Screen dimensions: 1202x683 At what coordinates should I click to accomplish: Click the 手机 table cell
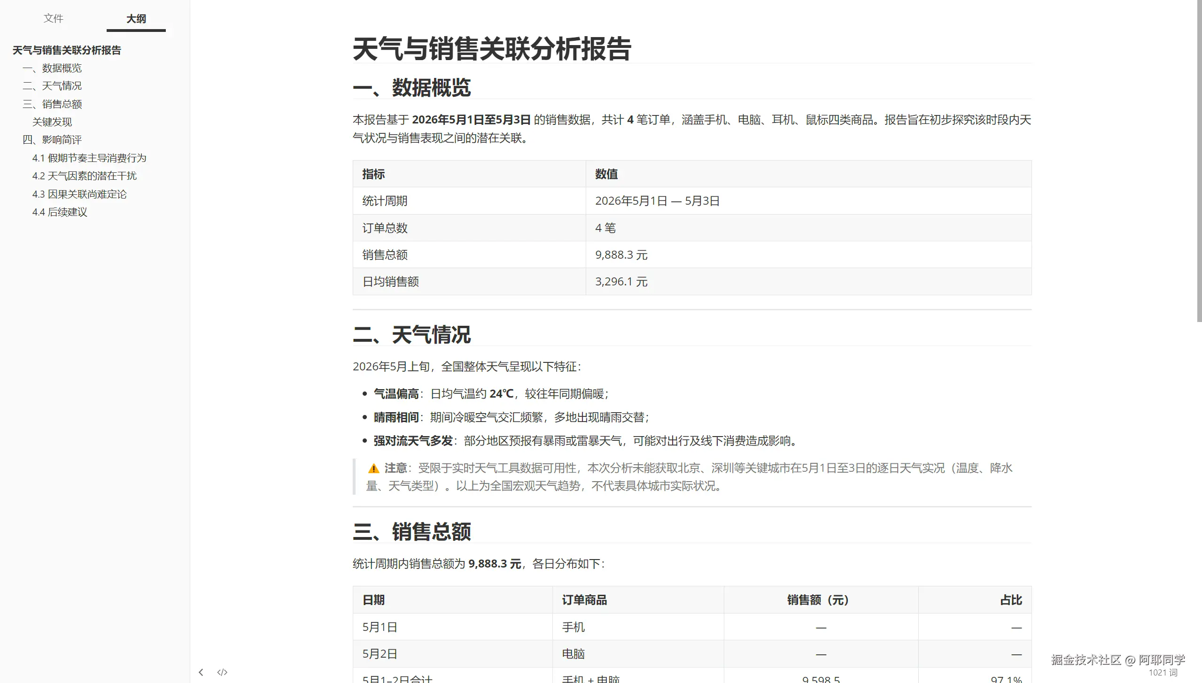pyautogui.click(x=638, y=627)
